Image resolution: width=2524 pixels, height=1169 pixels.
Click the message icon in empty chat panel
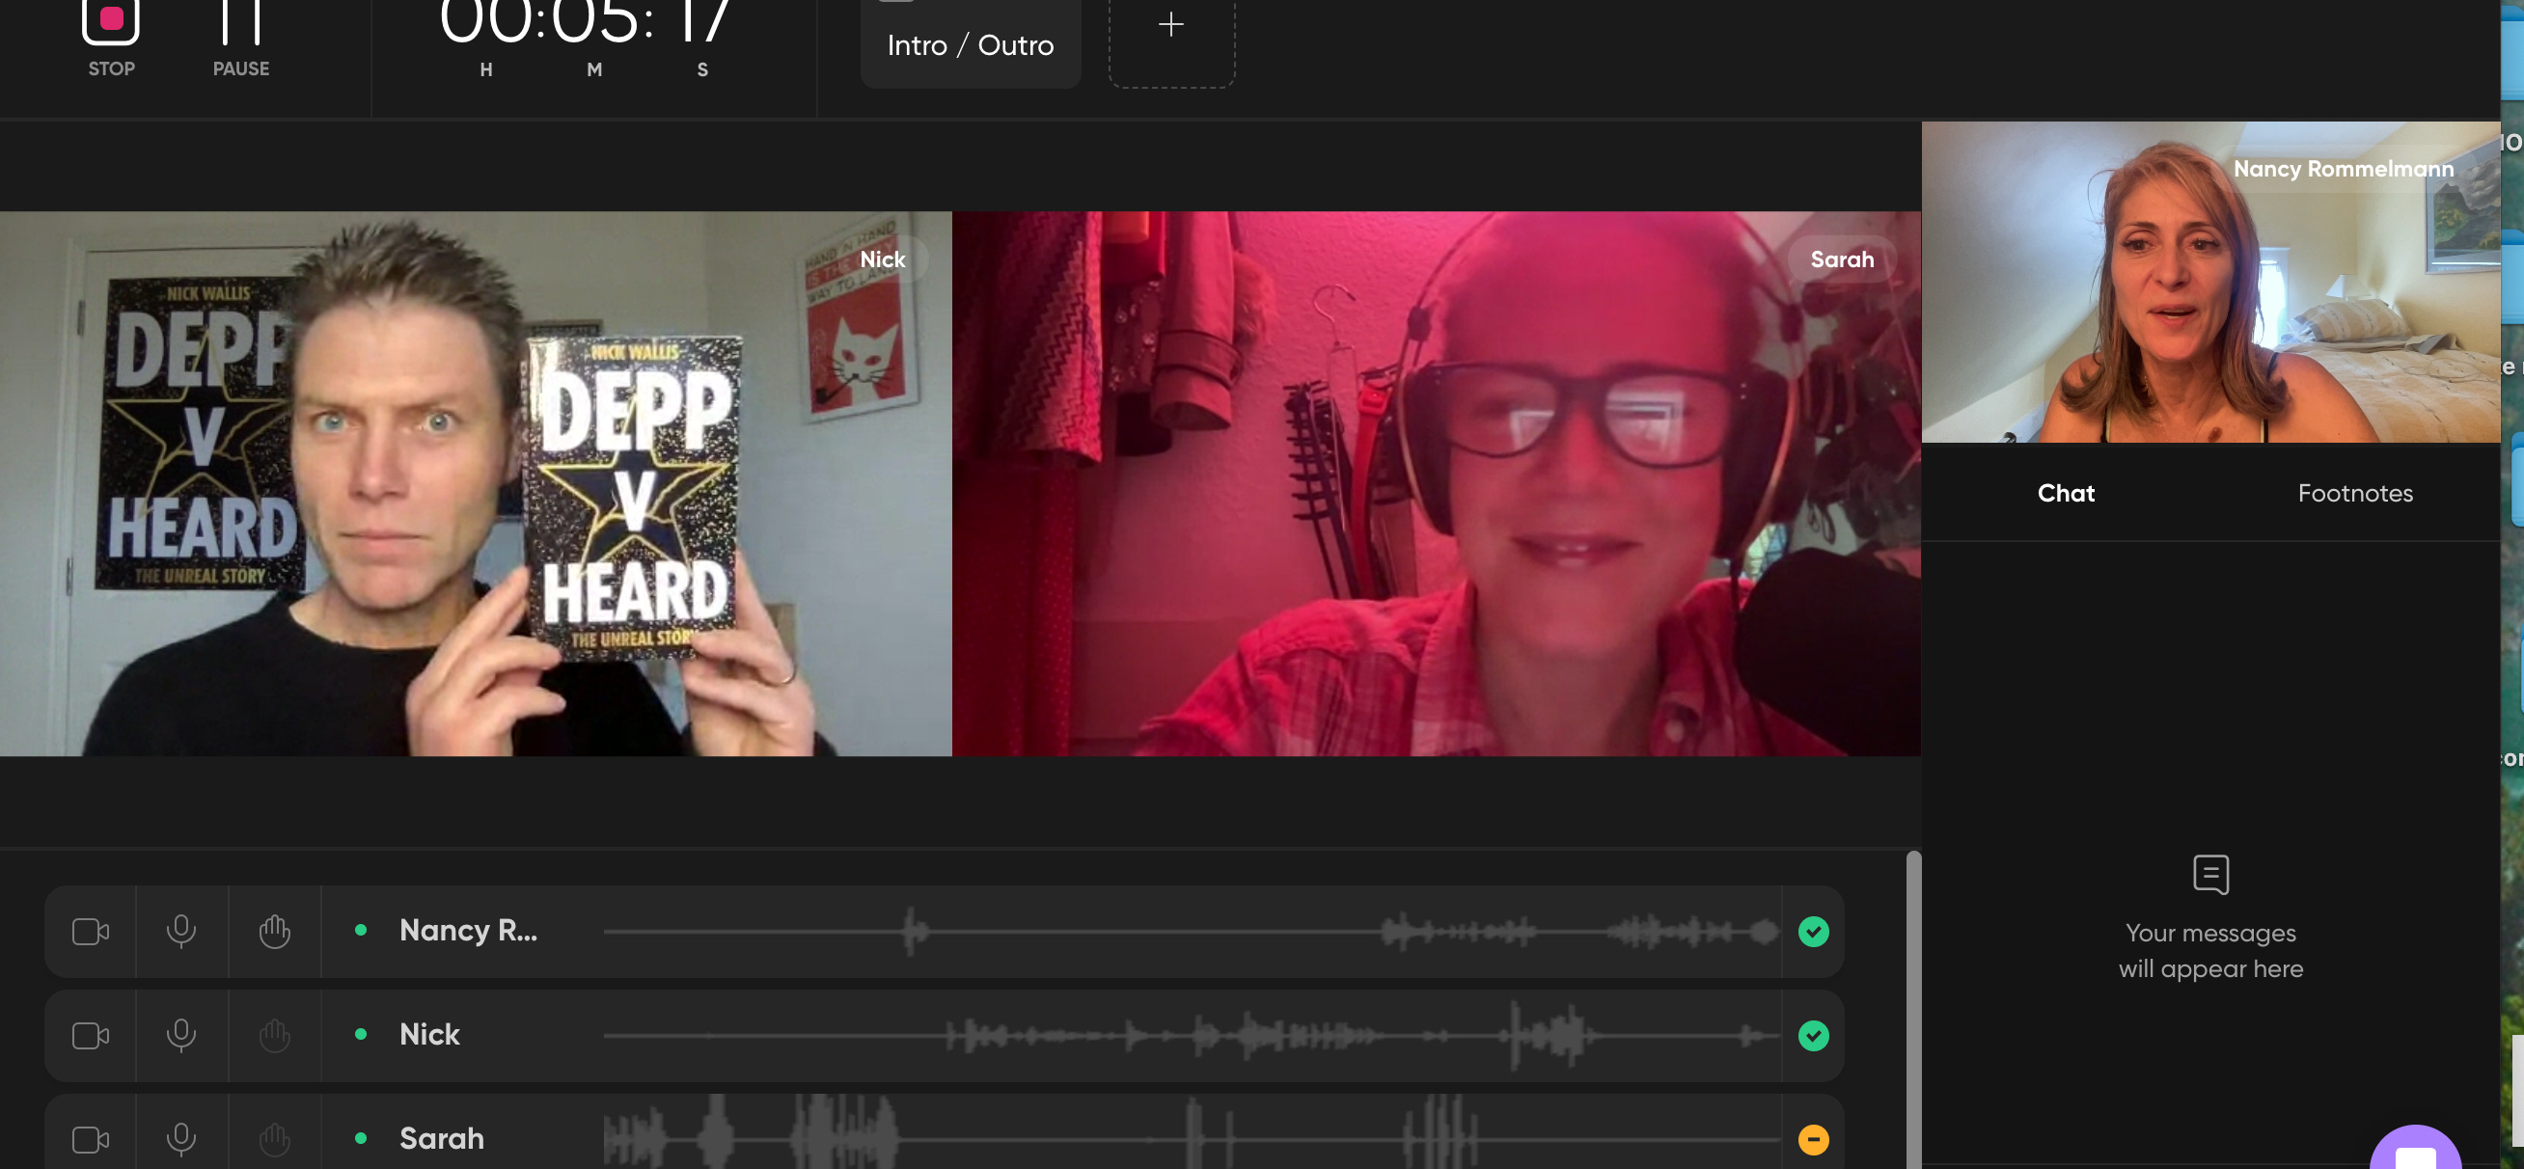tap(2210, 874)
